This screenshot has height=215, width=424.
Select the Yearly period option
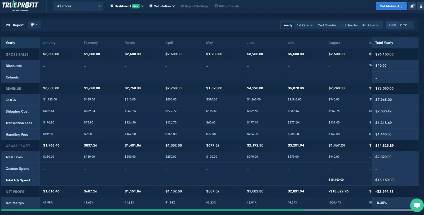pos(288,25)
